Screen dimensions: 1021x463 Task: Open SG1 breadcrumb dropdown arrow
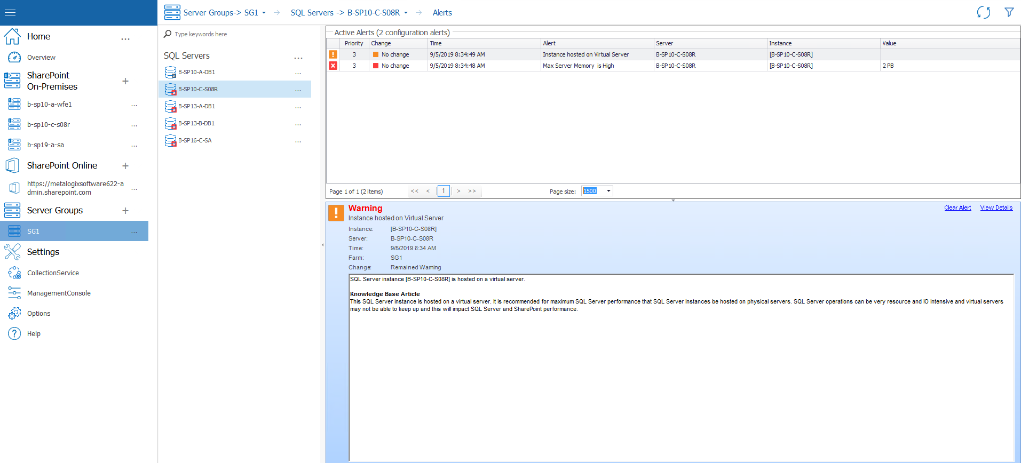[264, 13]
